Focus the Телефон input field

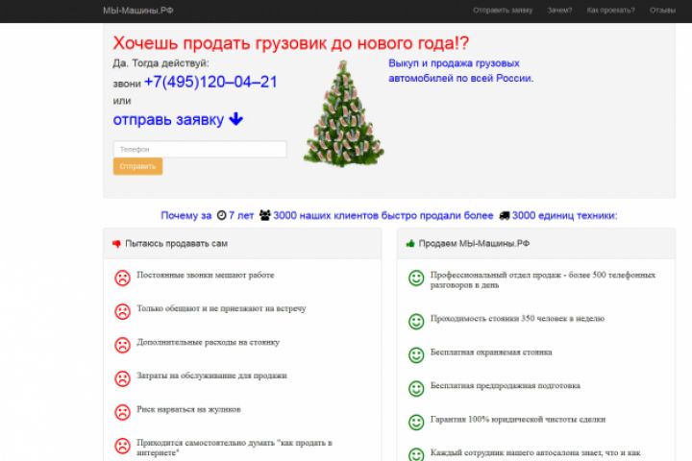(200, 149)
